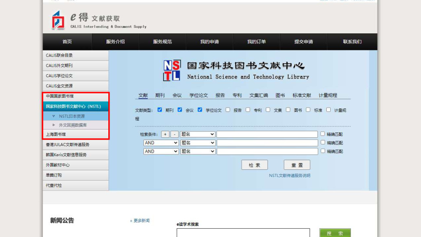Uncheck the 期刊 document type checkbox
421x237 pixels.
[160, 110]
